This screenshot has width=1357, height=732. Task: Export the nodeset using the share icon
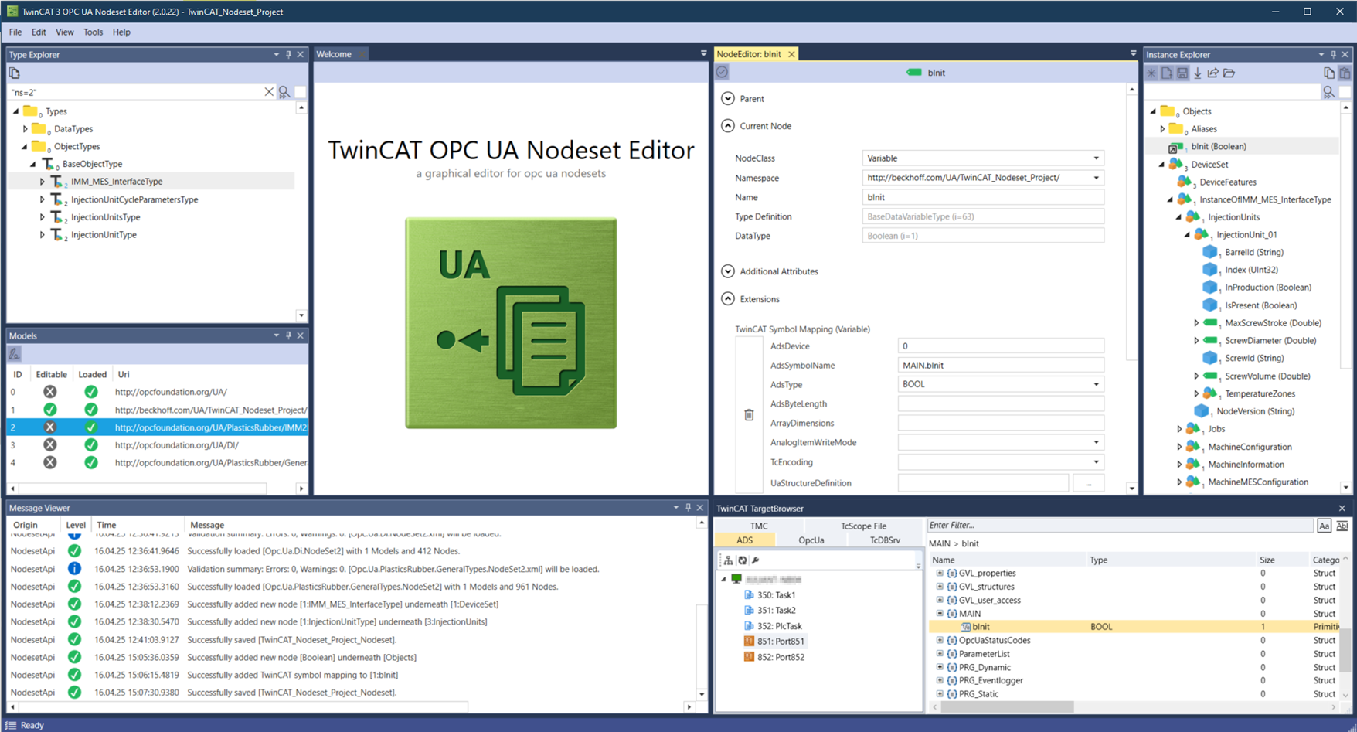(x=1214, y=73)
